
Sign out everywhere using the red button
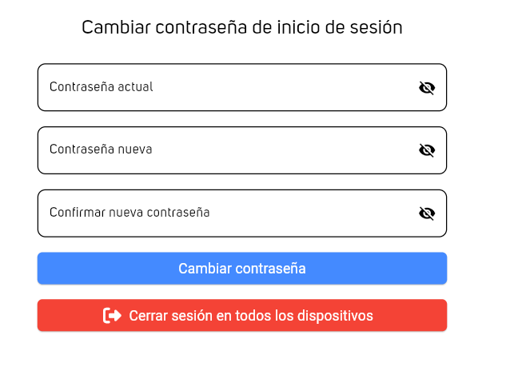click(x=241, y=316)
